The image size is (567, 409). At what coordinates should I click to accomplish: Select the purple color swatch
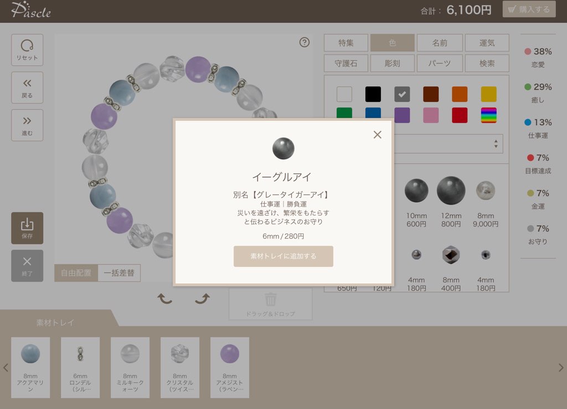402,115
